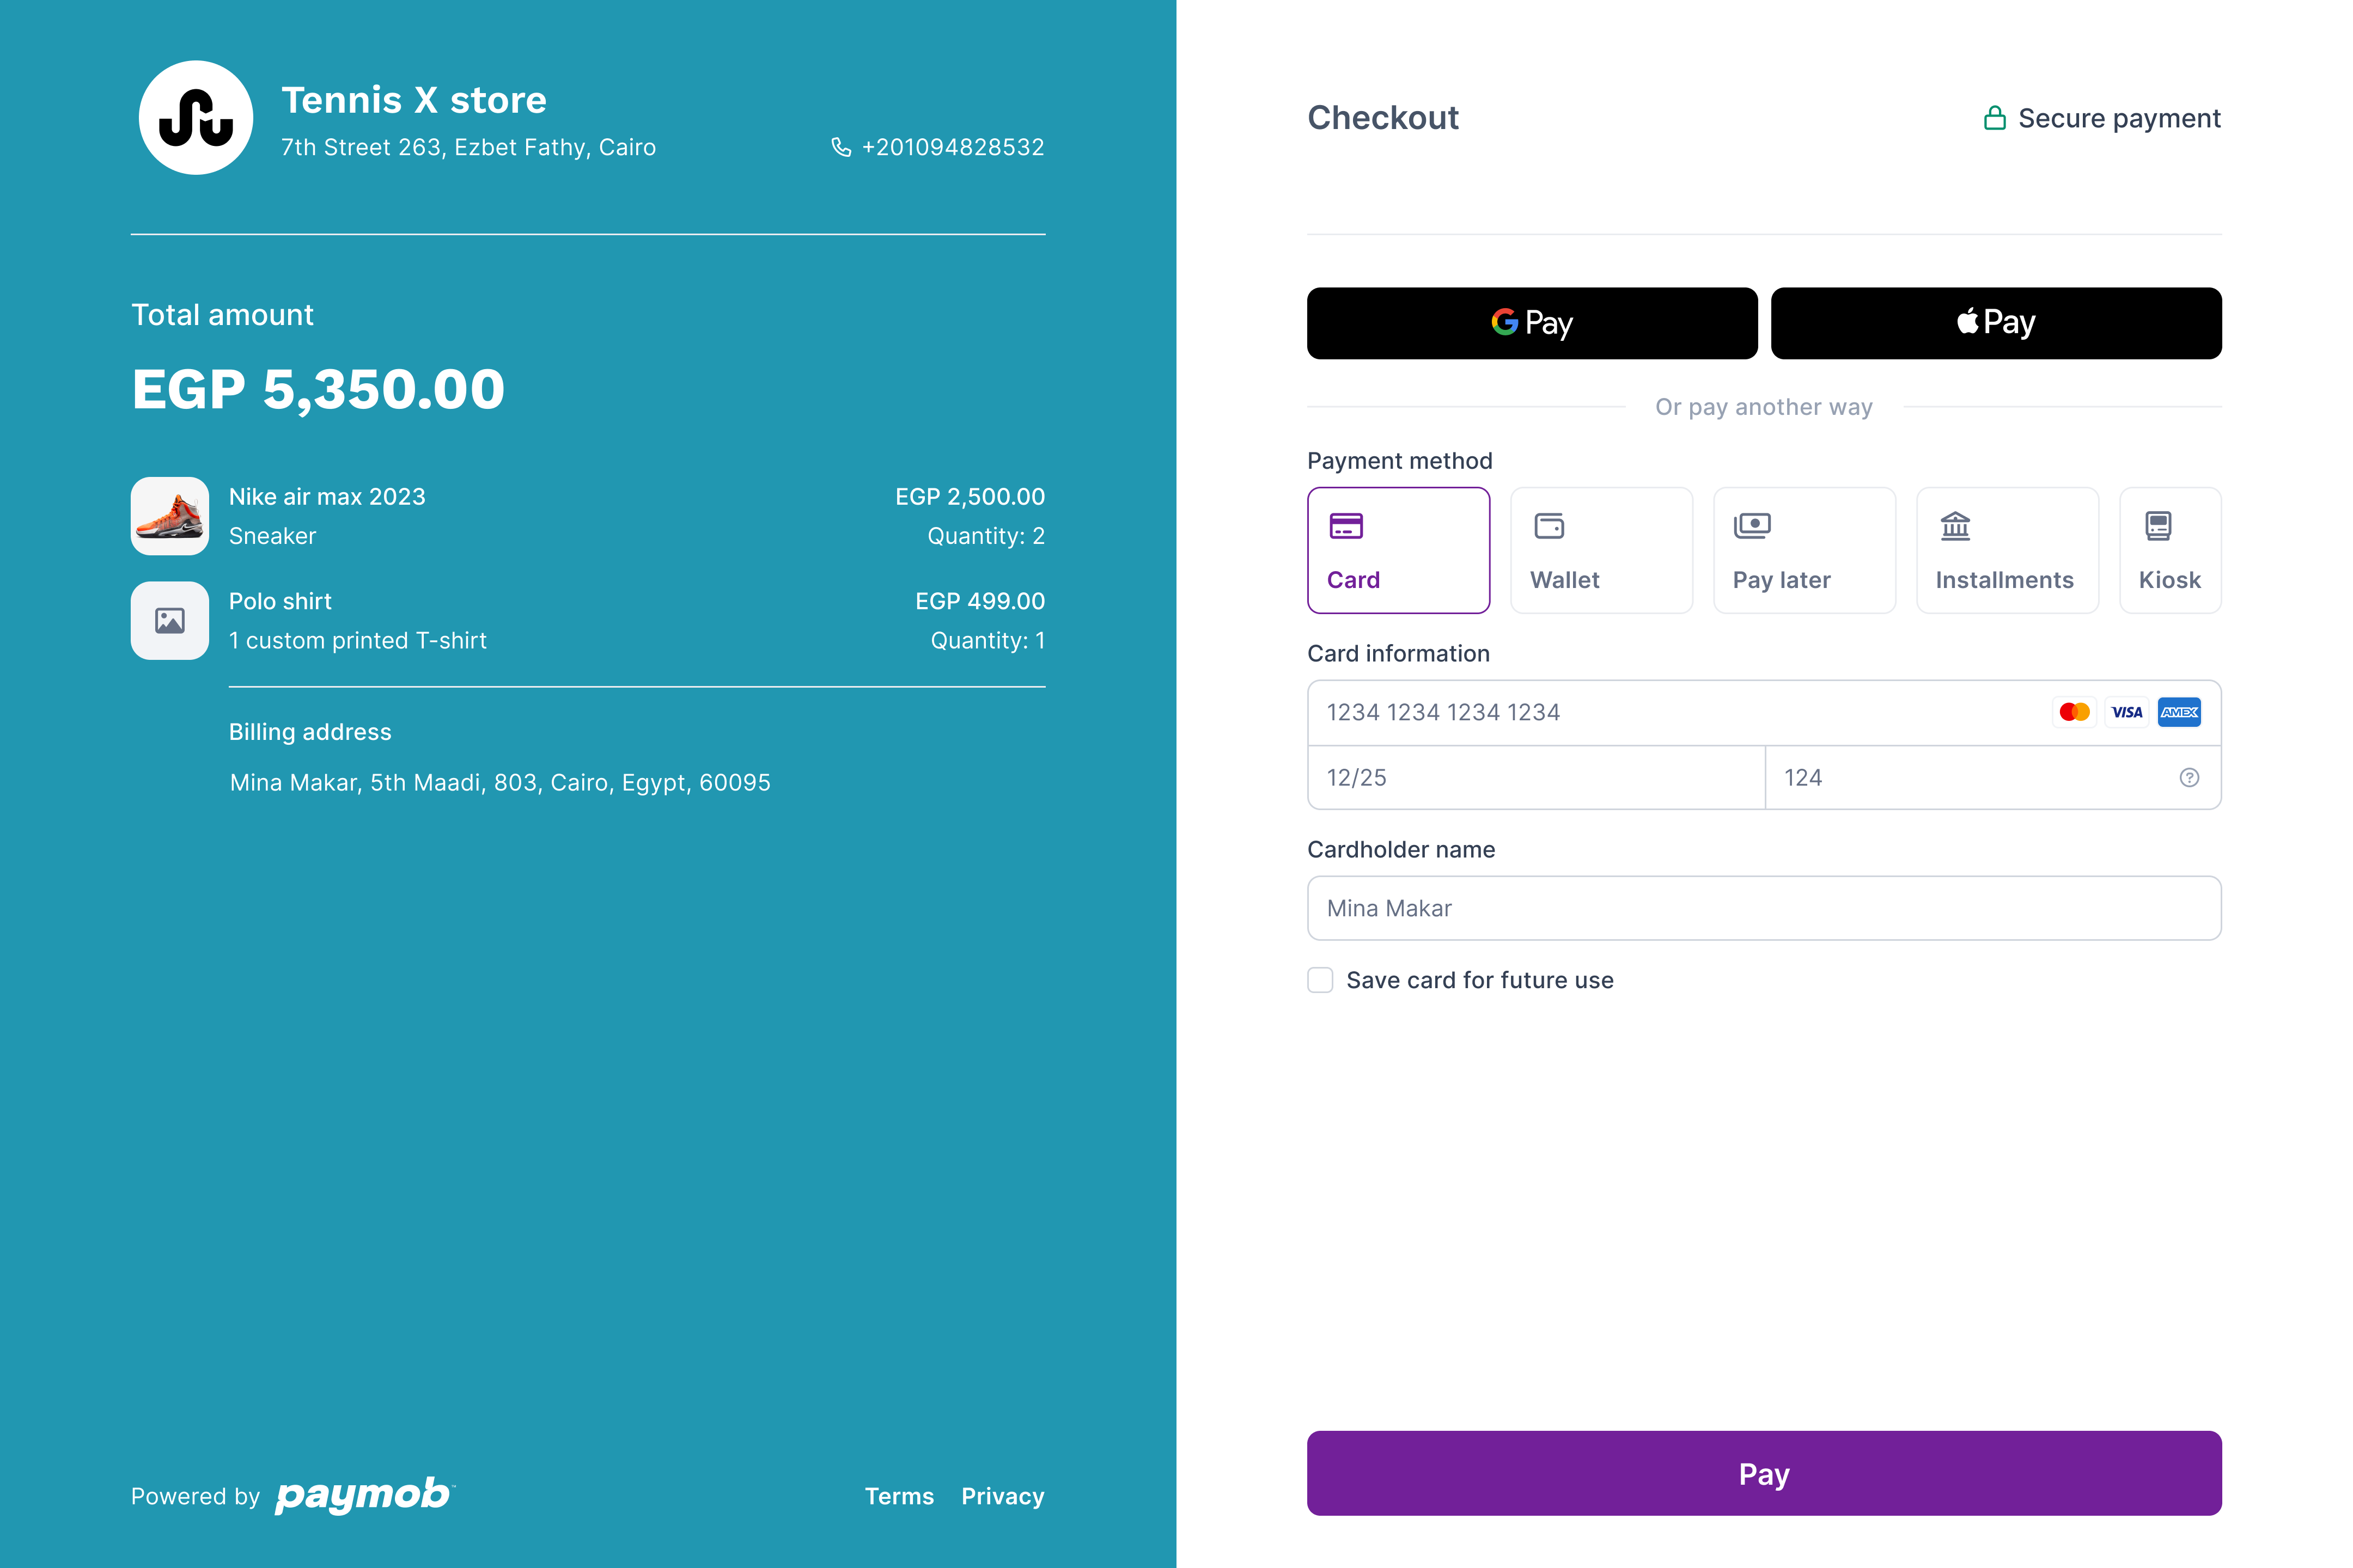Pay with Apple Pay

point(1996,323)
